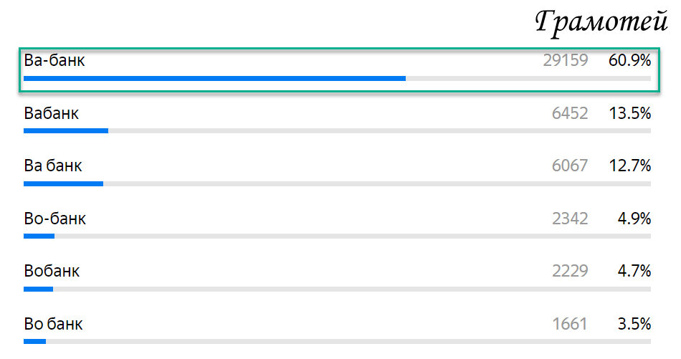Click the 2229 vote count
The width and height of the screenshot is (681, 359).
pos(570,271)
